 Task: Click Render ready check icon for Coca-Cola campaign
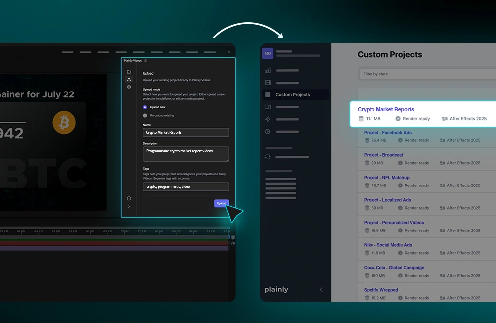pos(400,276)
